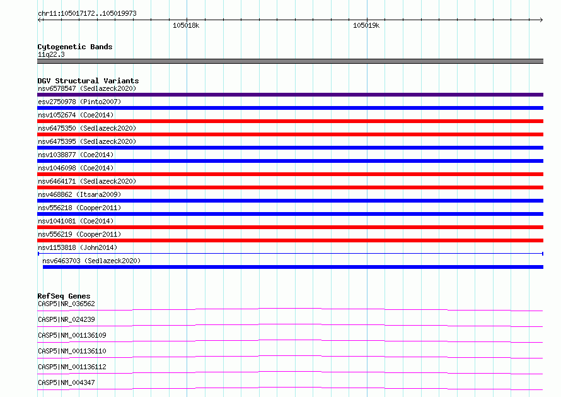Select nsv1038877 (Coe2014) label
The image size is (561, 397).
[x=76, y=155]
